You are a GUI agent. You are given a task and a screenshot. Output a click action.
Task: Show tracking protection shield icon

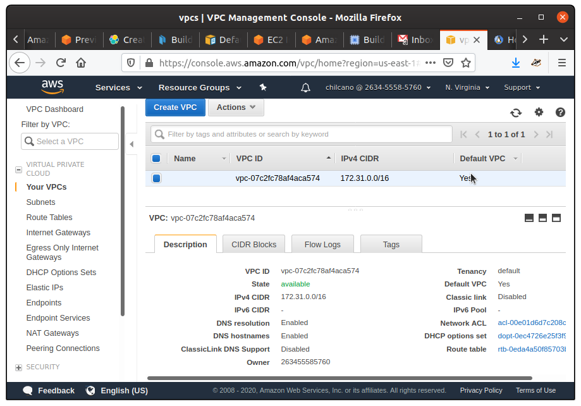(x=130, y=63)
